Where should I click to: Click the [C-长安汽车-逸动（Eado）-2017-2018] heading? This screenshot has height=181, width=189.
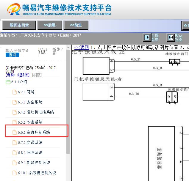click(x=31, y=70)
